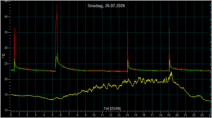This screenshot has height=118, width=212.
Task: Click the 30 value on temperature axis
Action: point(6,48)
